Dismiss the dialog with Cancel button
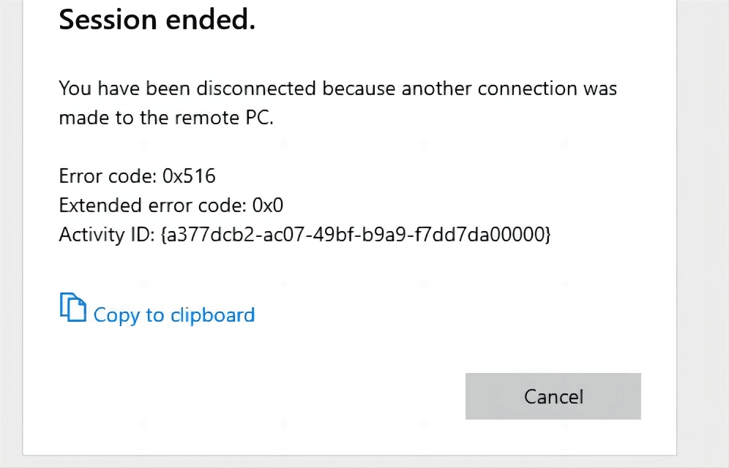The width and height of the screenshot is (729, 468). (553, 396)
